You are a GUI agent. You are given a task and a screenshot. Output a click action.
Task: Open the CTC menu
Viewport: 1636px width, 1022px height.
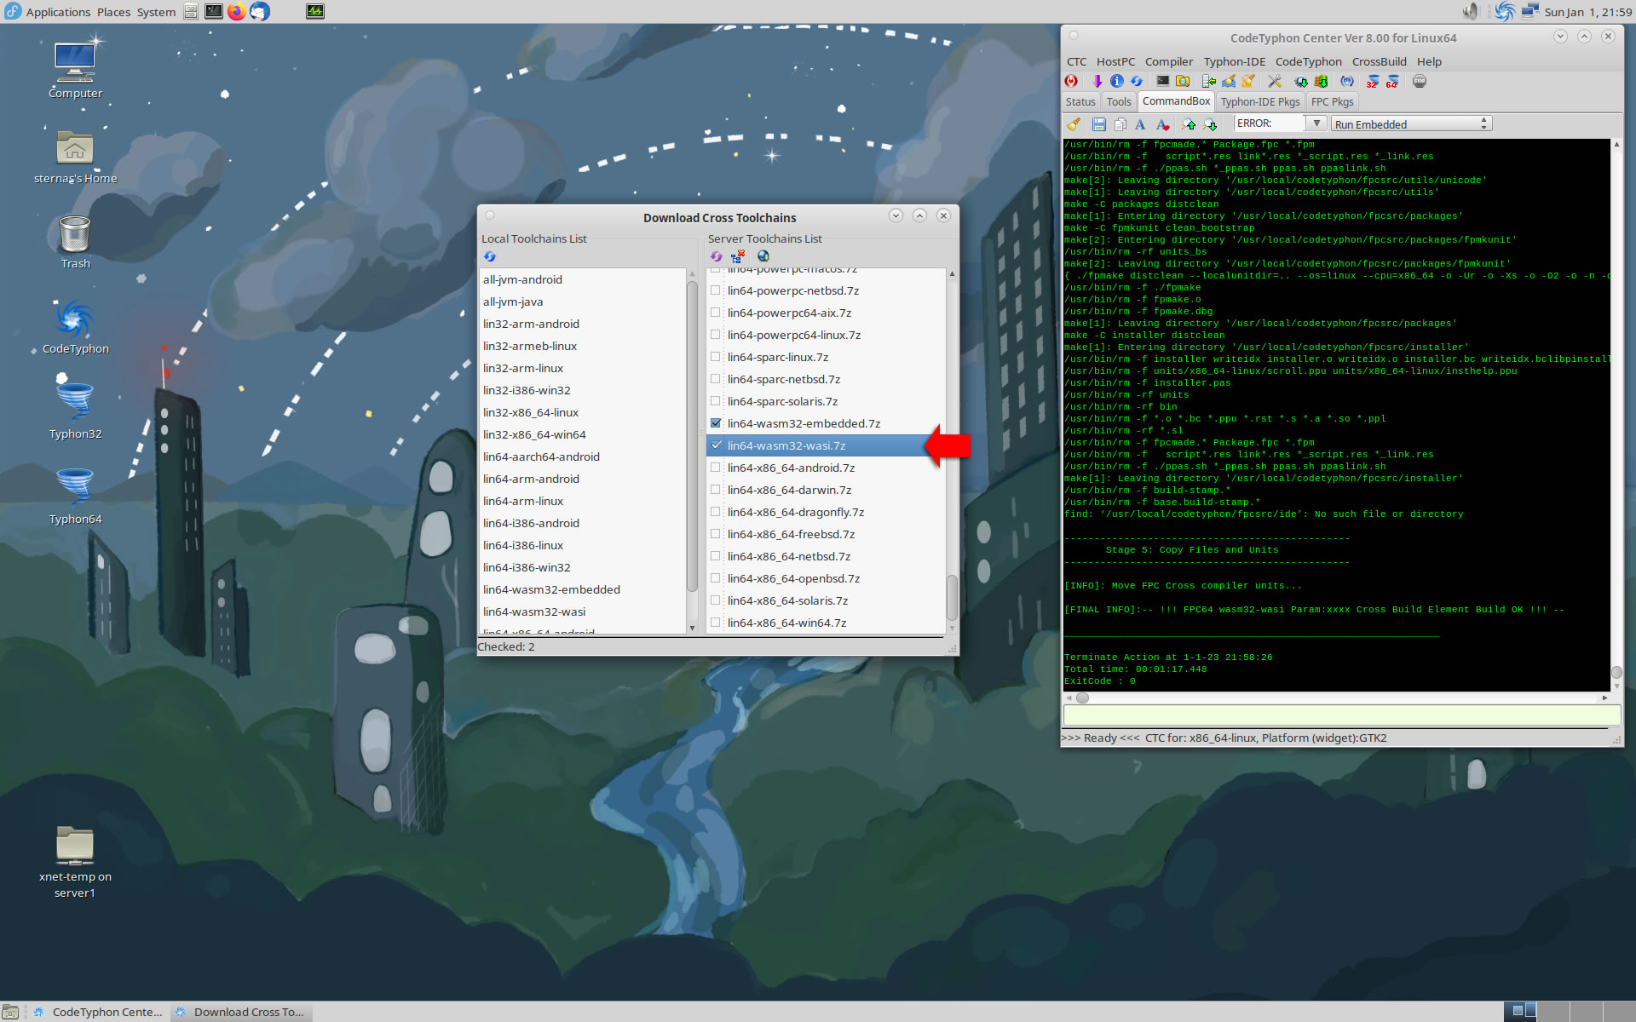tap(1076, 61)
